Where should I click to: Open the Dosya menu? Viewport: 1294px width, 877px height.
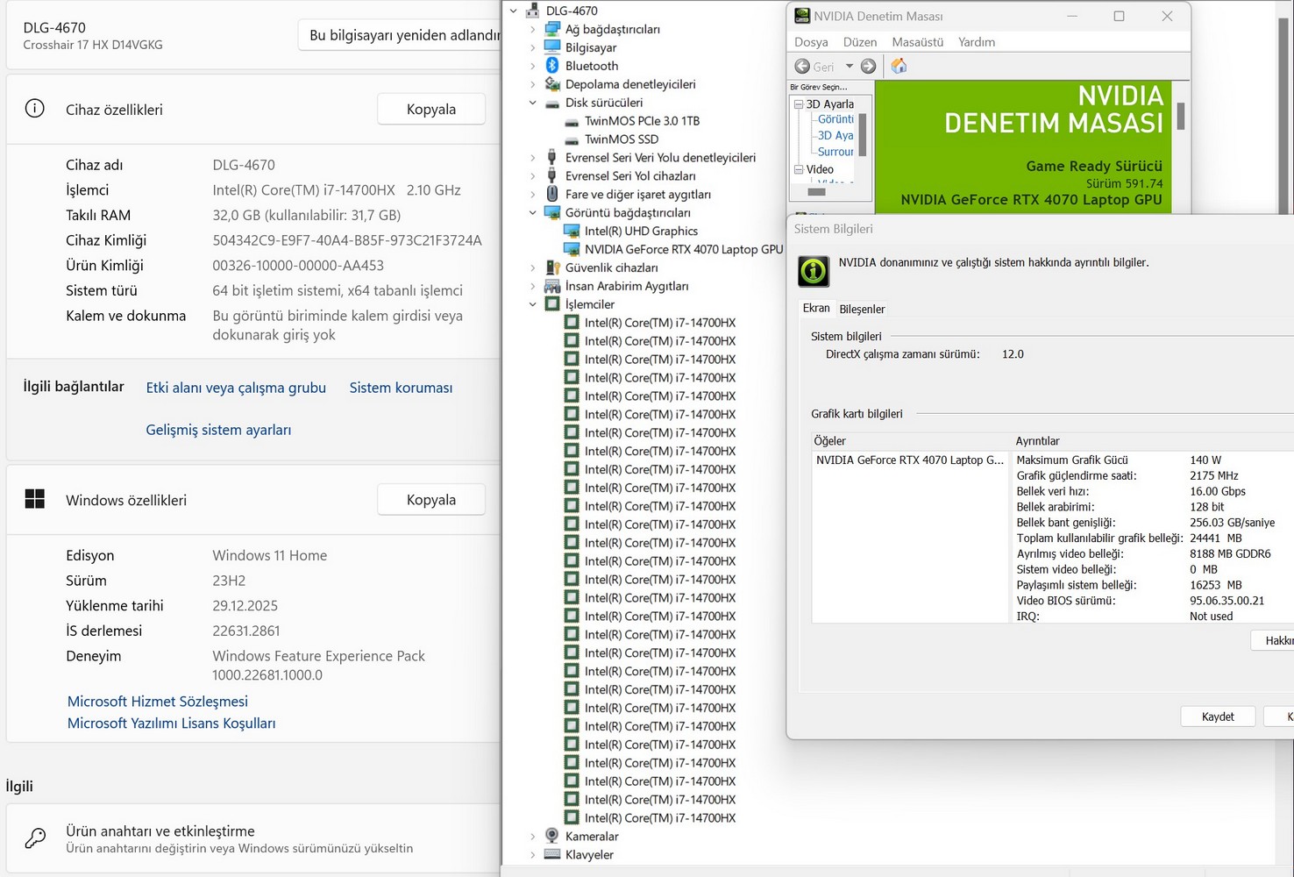coord(811,42)
